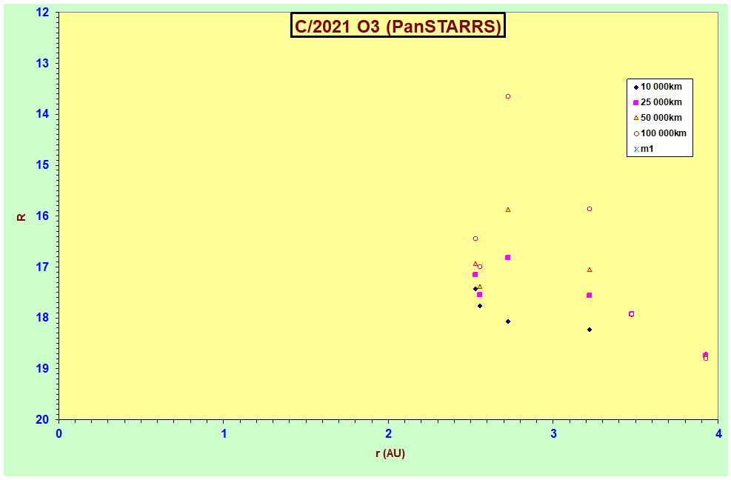The image size is (731, 480).
Task: Select the overlapping markers at r 3.5, R 17.9
Action: click(632, 314)
